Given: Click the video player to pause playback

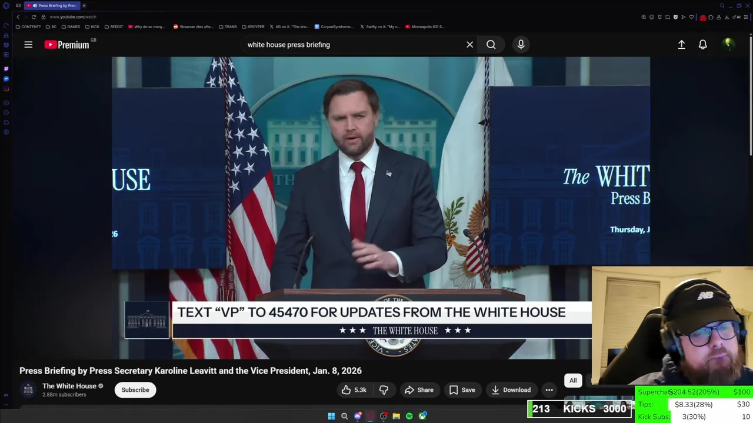Looking at the screenshot, I should [381, 207].
